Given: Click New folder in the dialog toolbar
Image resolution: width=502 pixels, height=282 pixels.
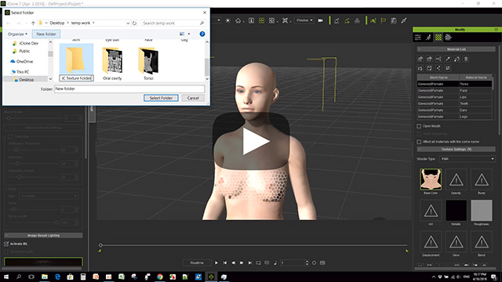Looking at the screenshot, I should tap(46, 34).
